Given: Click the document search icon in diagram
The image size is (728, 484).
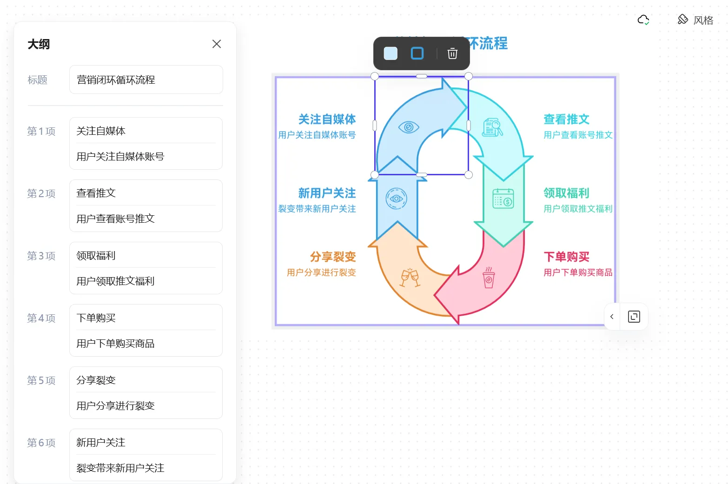Looking at the screenshot, I should point(492,127).
